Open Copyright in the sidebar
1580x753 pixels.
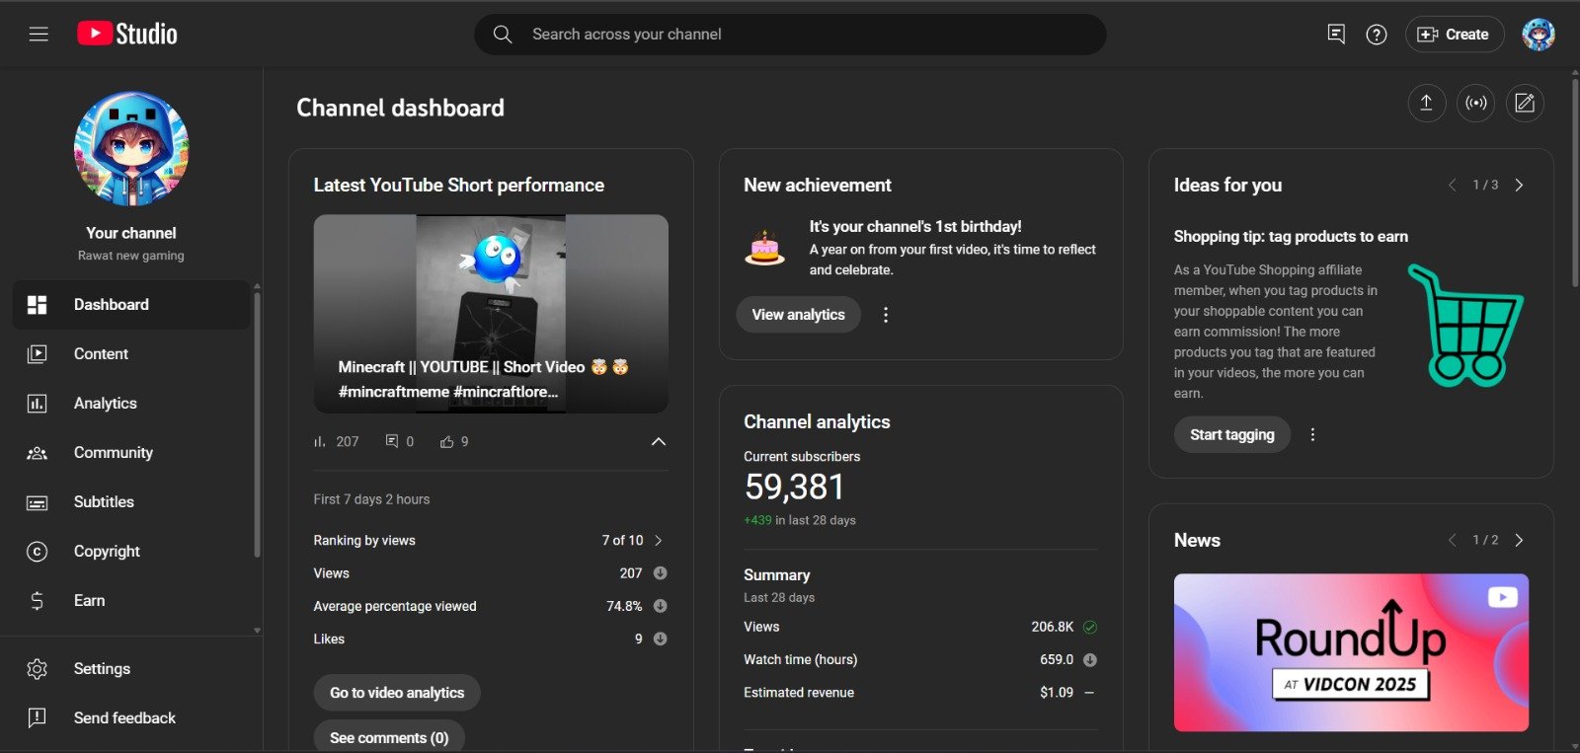point(131,552)
